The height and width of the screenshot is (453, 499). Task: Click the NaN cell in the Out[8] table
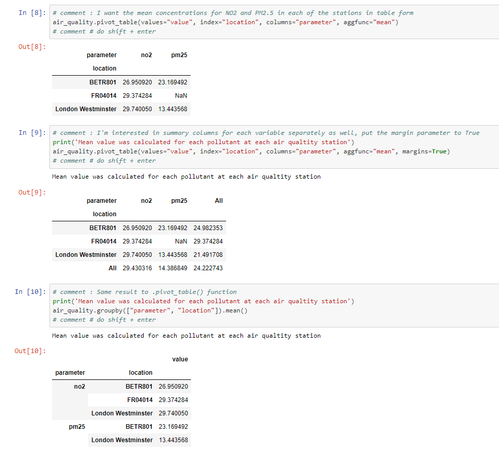pyautogui.click(x=181, y=96)
